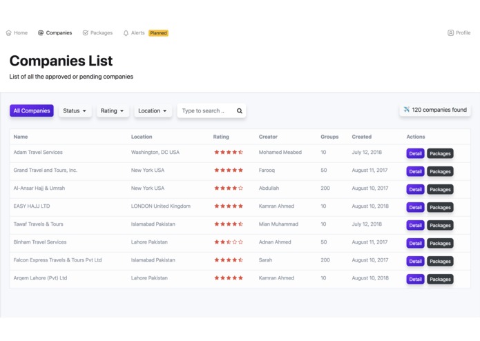This screenshot has width=480, height=341.
Task: Select Falcon Express Travels & Tours Pvt Ltd
Action: tap(57, 260)
